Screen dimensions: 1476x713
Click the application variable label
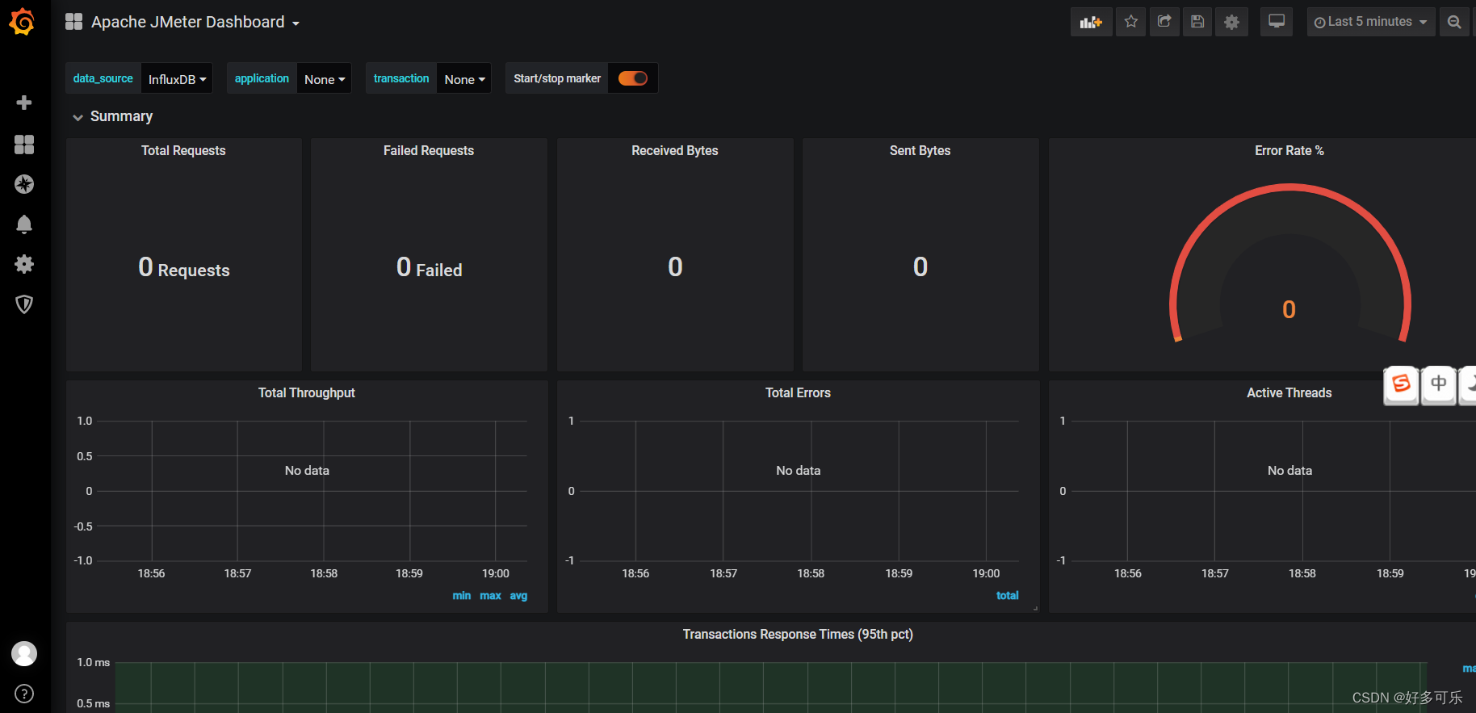click(x=262, y=78)
